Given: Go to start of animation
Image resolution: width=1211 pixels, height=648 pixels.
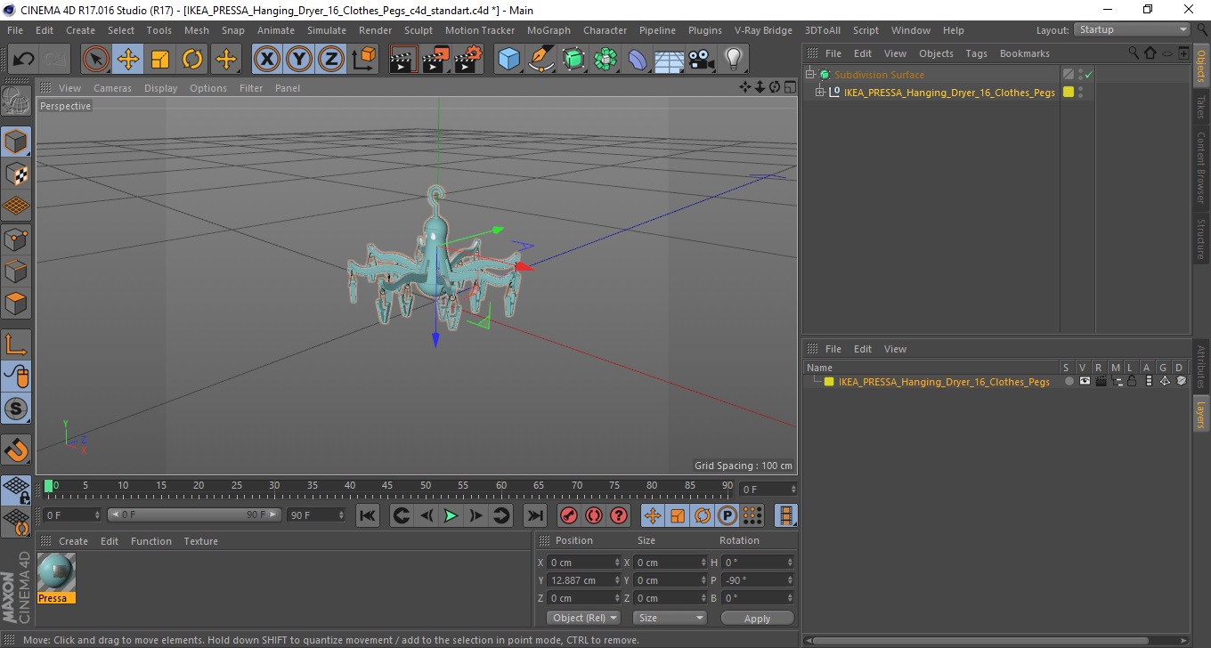Looking at the screenshot, I should tap(367, 515).
